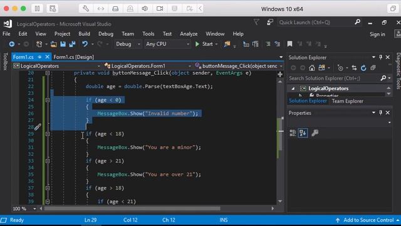
Task: Save all files icon
Action: click(72, 44)
